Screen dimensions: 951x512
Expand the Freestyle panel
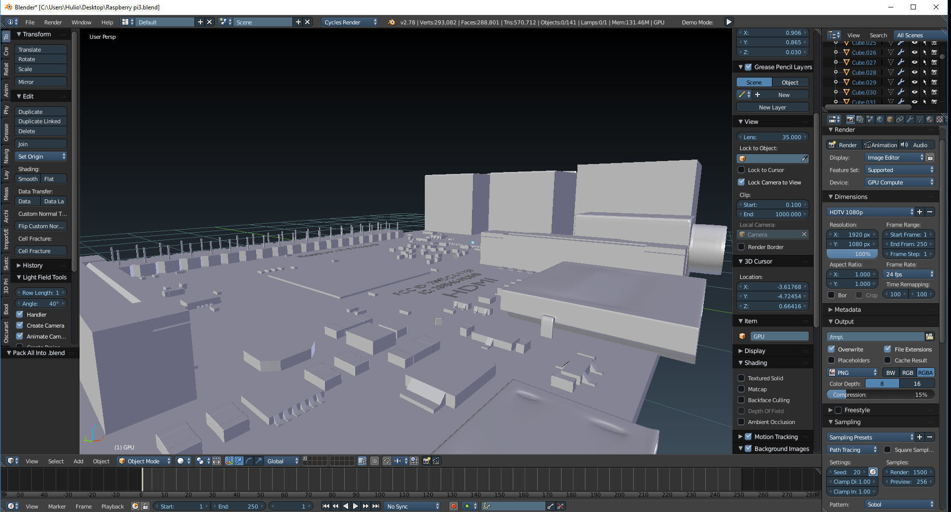[830, 410]
